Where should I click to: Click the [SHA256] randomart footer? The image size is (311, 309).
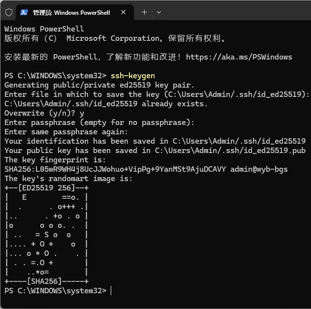pyautogui.click(x=46, y=281)
